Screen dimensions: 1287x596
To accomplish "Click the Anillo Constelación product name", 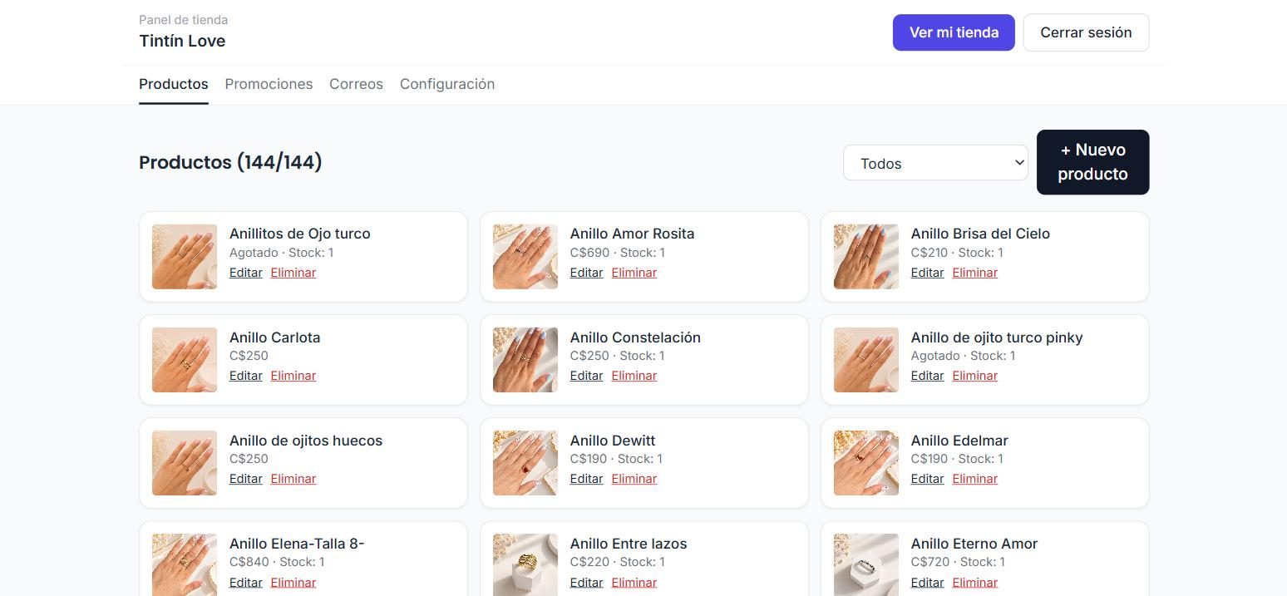I will pos(635,337).
